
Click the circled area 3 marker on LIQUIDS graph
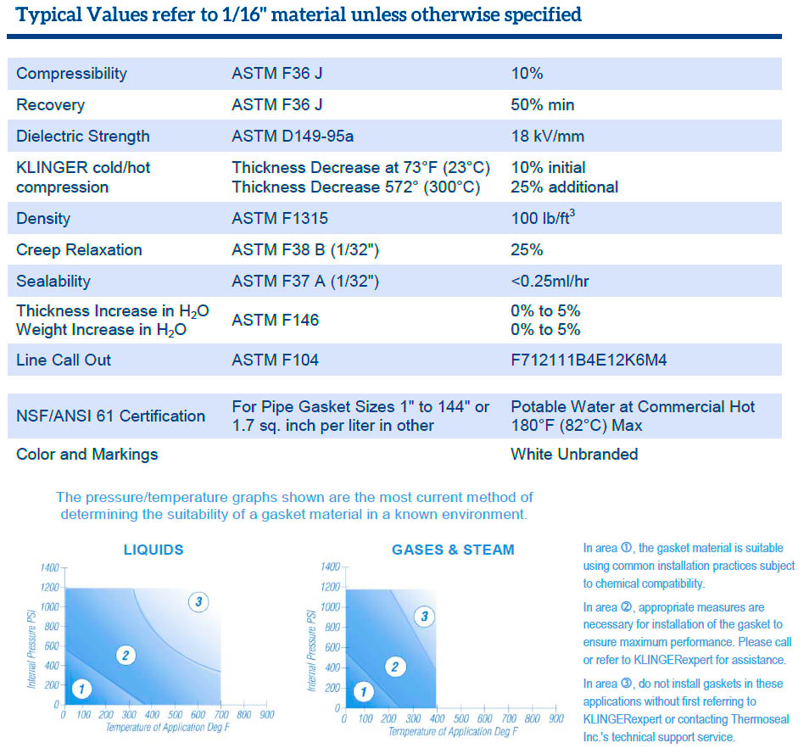coord(199,602)
